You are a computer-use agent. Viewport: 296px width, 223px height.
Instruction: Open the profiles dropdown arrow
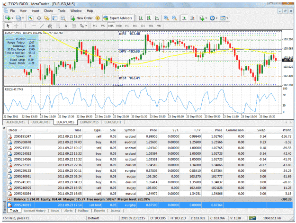(23, 18)
